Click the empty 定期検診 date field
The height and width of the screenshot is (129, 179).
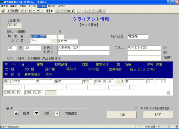pos(117,87)
